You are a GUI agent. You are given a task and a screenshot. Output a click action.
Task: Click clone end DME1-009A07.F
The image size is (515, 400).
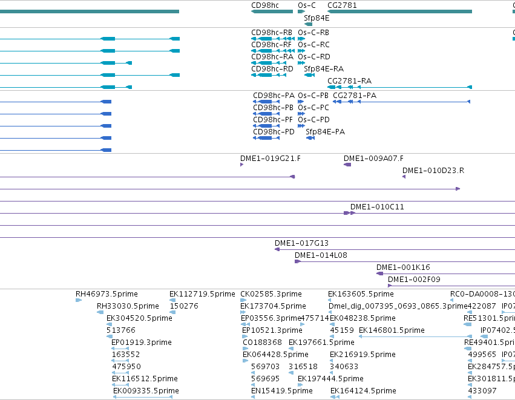[347, 165]
